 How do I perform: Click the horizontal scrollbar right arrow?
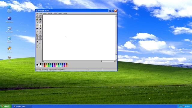[115, 61]
